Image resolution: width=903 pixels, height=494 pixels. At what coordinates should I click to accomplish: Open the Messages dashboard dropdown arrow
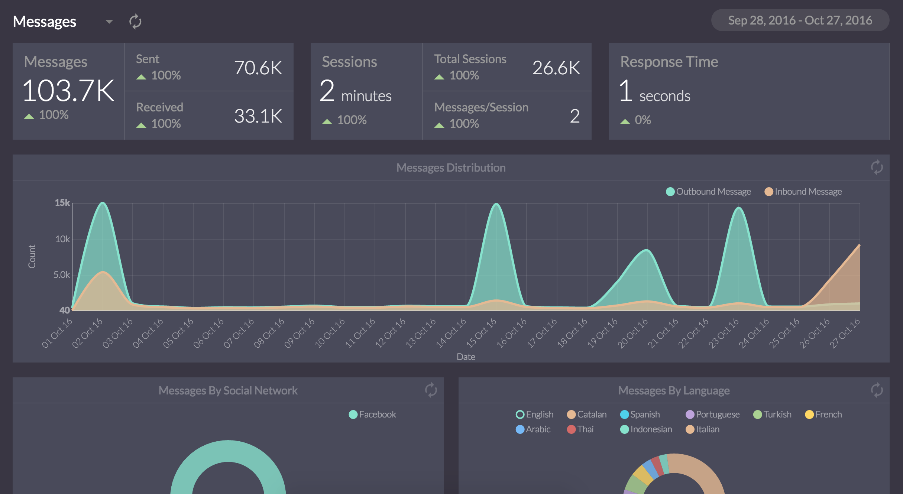[x=109, y=22]
